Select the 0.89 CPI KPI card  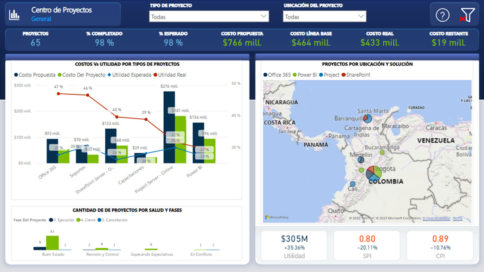pyautogui.click(x=440, y=246)
